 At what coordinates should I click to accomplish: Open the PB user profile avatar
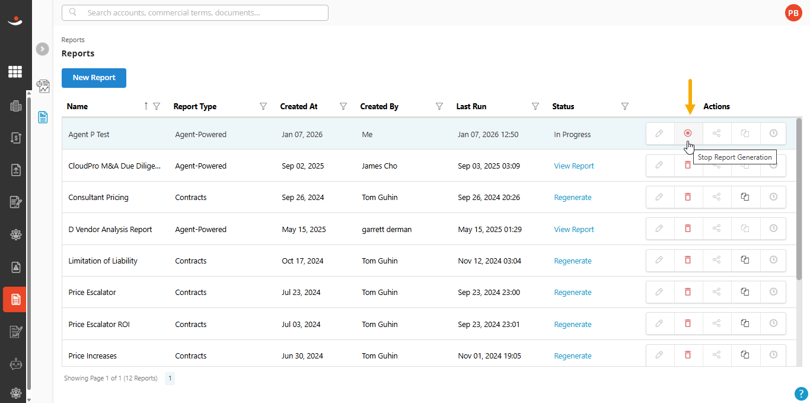793,12
